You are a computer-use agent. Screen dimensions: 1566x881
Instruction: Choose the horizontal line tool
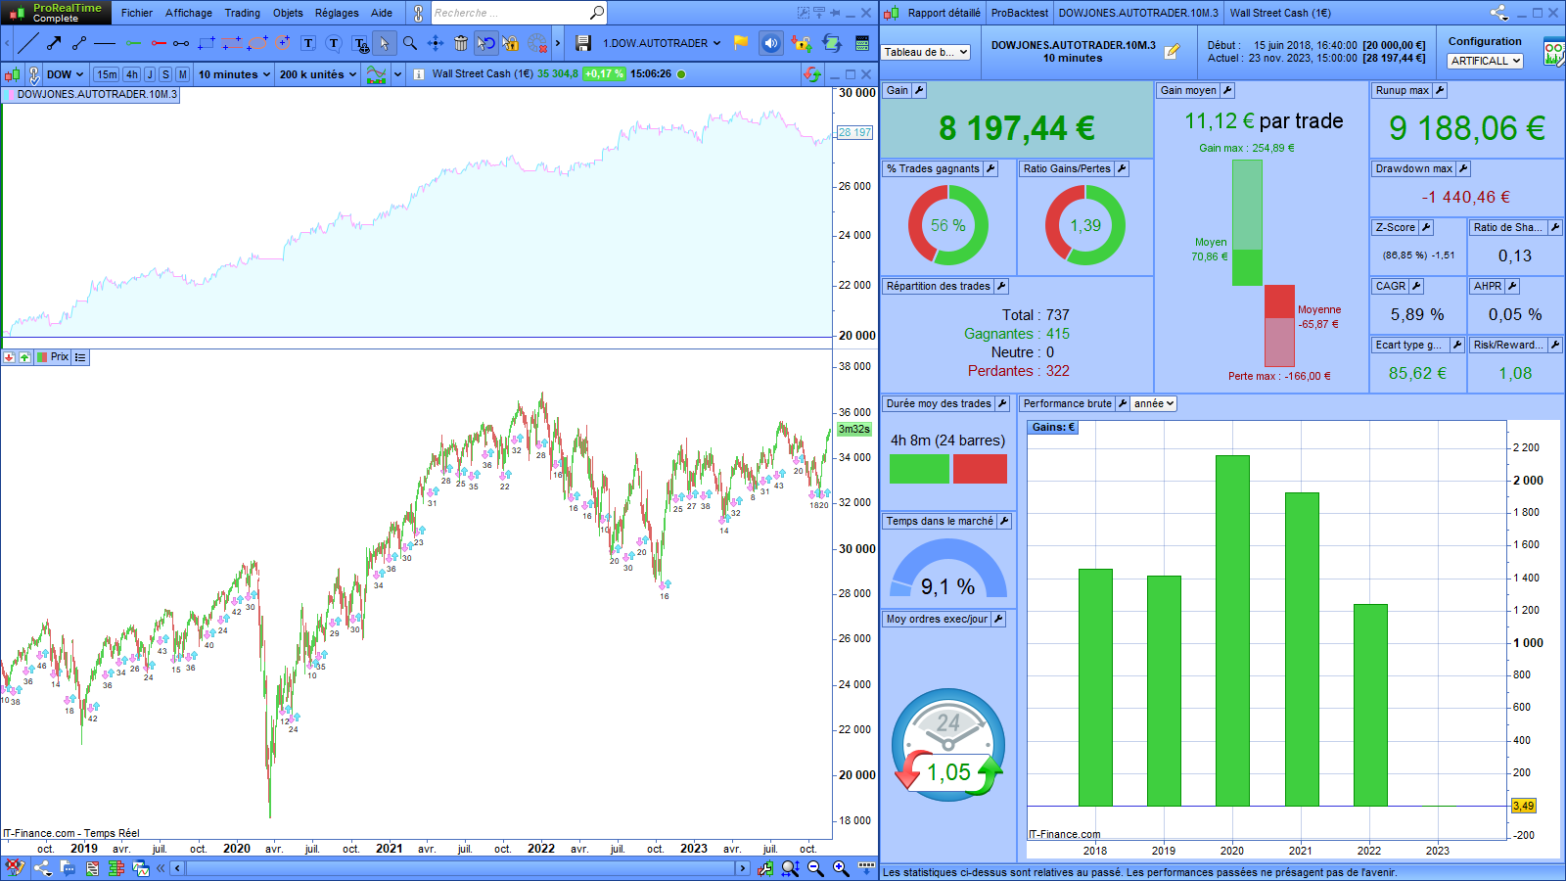pyautogui.click(x=105, y=43)
